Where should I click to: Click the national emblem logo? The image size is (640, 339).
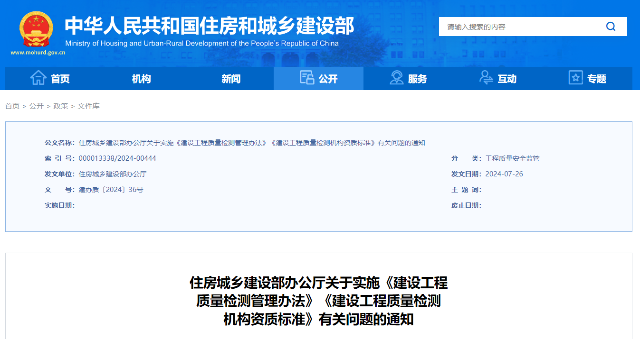pos(37,29)
